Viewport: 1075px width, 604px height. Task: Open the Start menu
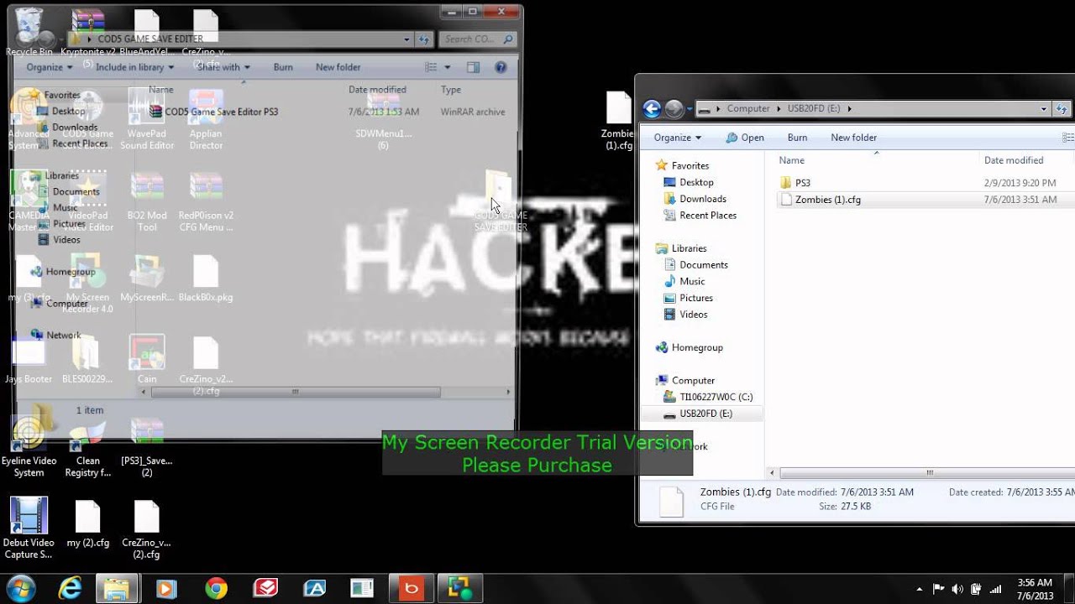[19, 589]
